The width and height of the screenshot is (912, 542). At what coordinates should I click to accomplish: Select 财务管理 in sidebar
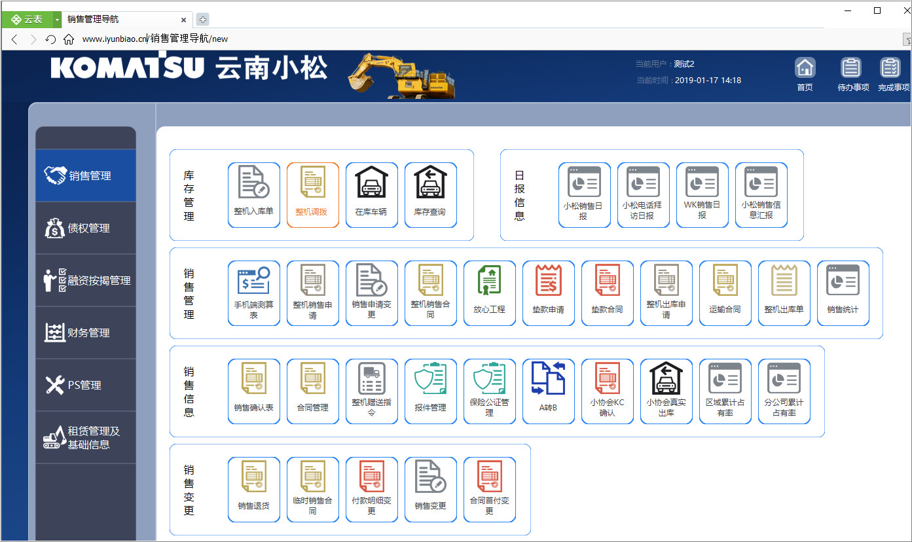[x=86, y=333]
